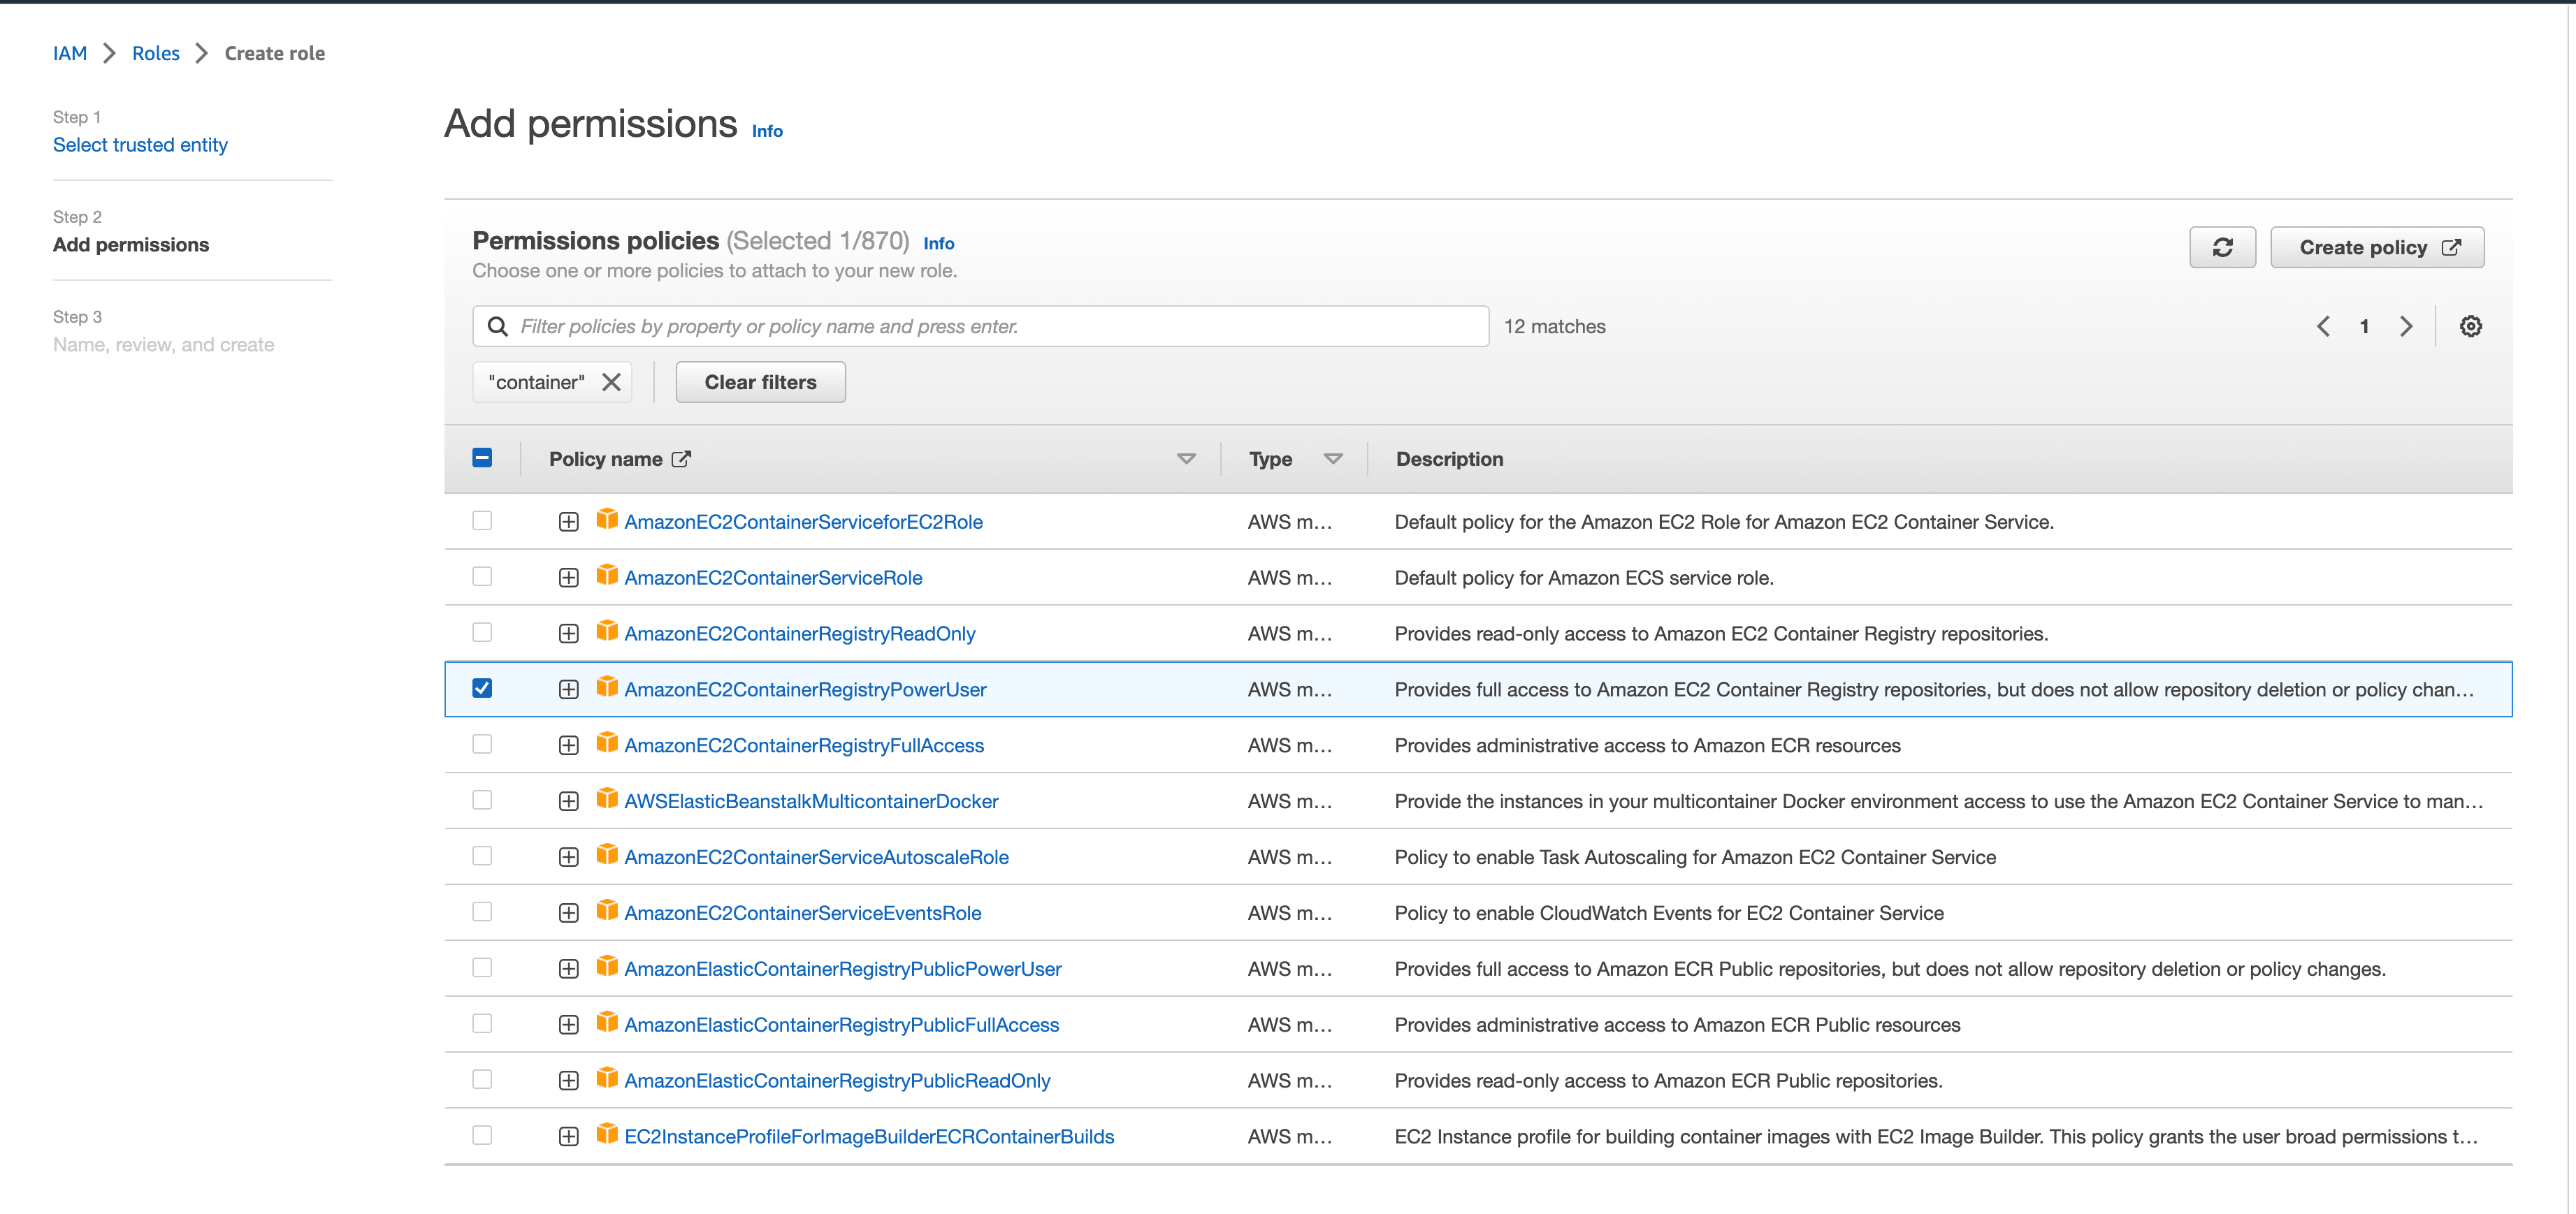
Task: Click page number 1 in pagination
Action: coord(2364,326)
